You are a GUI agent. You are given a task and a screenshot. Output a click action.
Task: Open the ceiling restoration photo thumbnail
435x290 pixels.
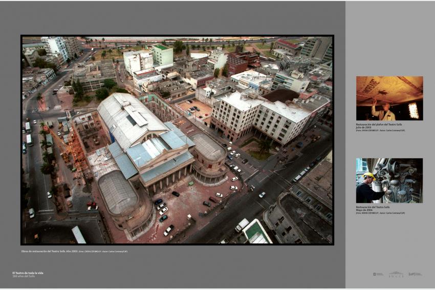(389, 98)
